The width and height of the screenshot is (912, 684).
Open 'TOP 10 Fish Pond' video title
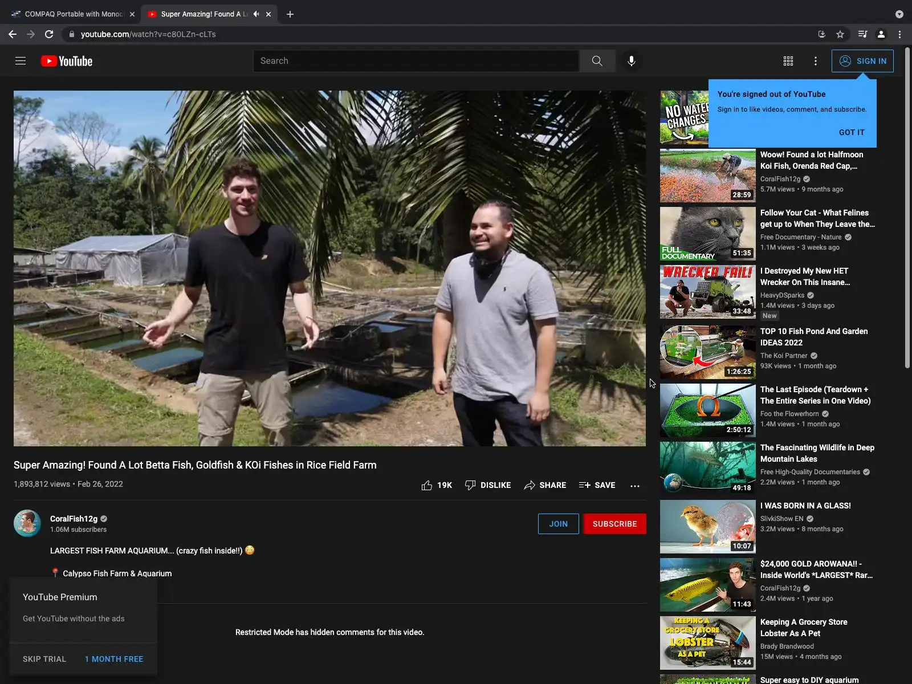click(814, 337)
